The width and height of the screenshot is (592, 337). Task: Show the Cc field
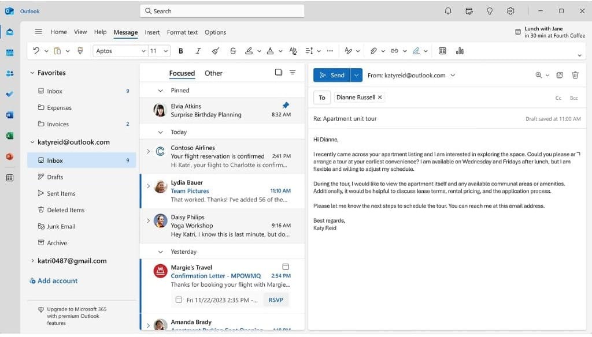pos(558,98)
